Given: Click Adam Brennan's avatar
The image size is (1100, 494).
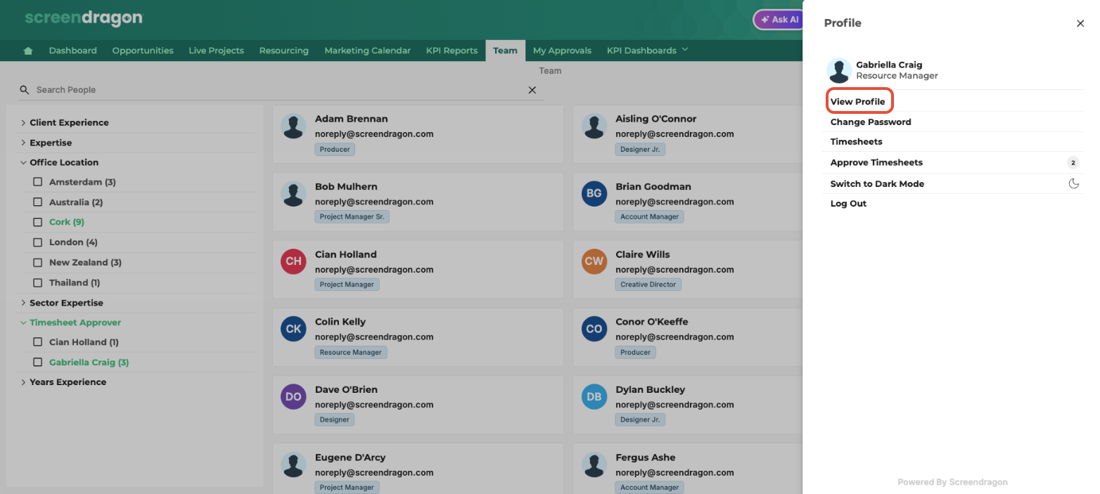Looking at the screenshot, I should click(x=293, y=126).
